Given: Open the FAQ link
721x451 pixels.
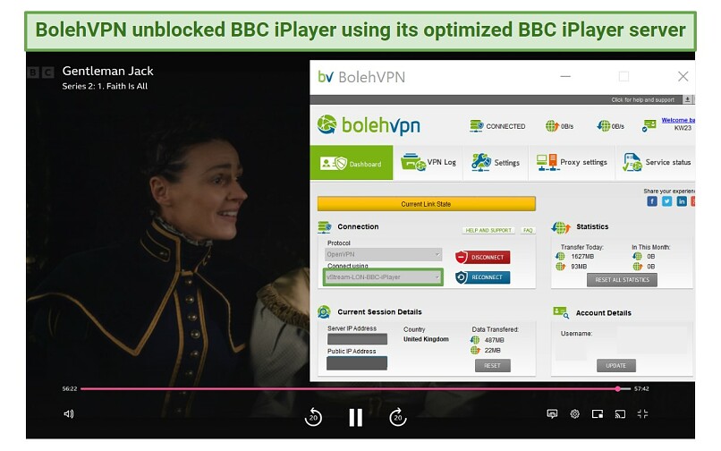Looking at the screenshot, I should tap(528, 230).
